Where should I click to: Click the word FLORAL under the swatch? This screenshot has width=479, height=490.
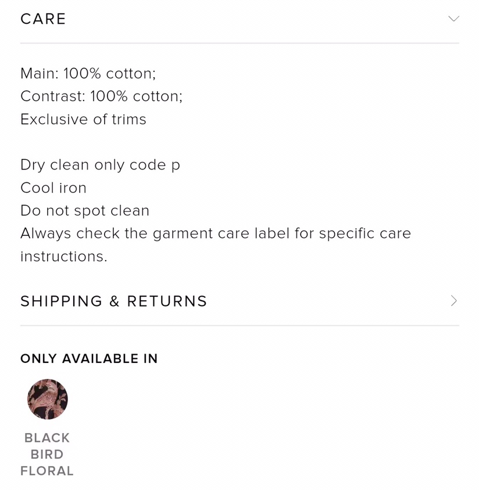point(47,471)
